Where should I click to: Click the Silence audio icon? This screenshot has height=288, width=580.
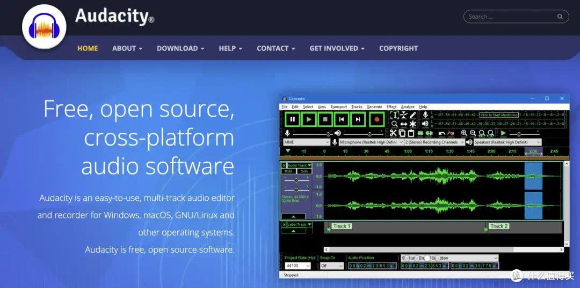coord(429,133)
